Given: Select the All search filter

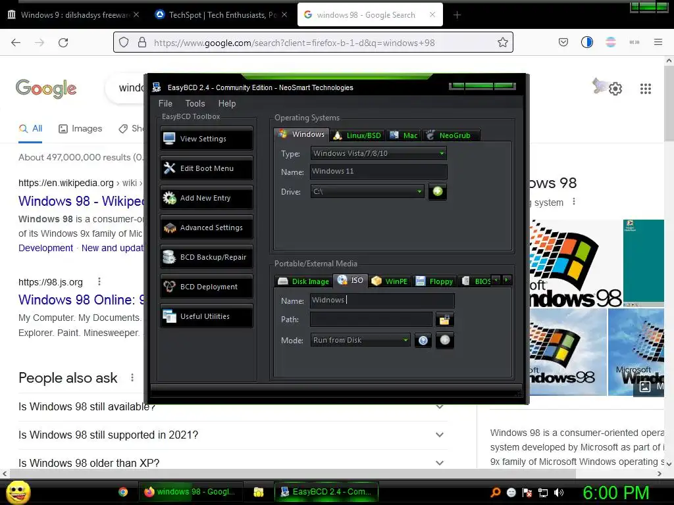Looking at the screenshot, I should pyautogui.click(x=30, y=128).
